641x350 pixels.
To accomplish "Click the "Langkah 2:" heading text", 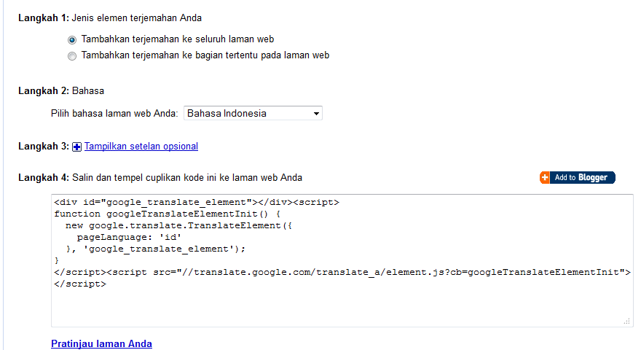I will point(44,91).
